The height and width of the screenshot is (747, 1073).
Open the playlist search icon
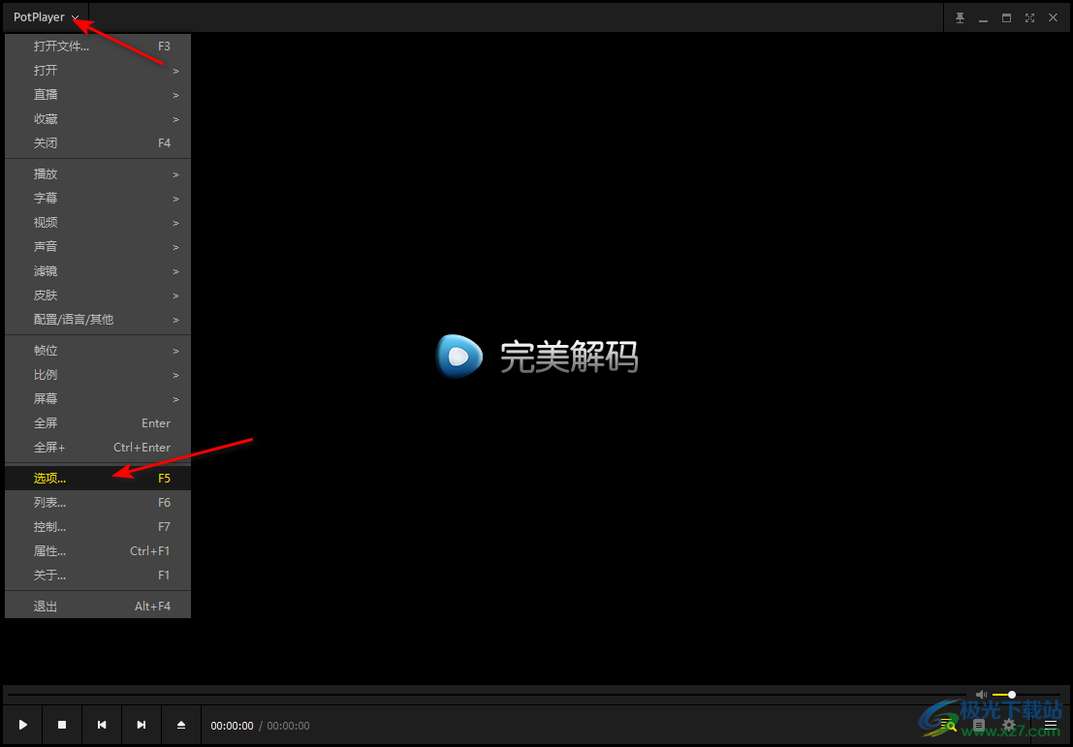948,725
